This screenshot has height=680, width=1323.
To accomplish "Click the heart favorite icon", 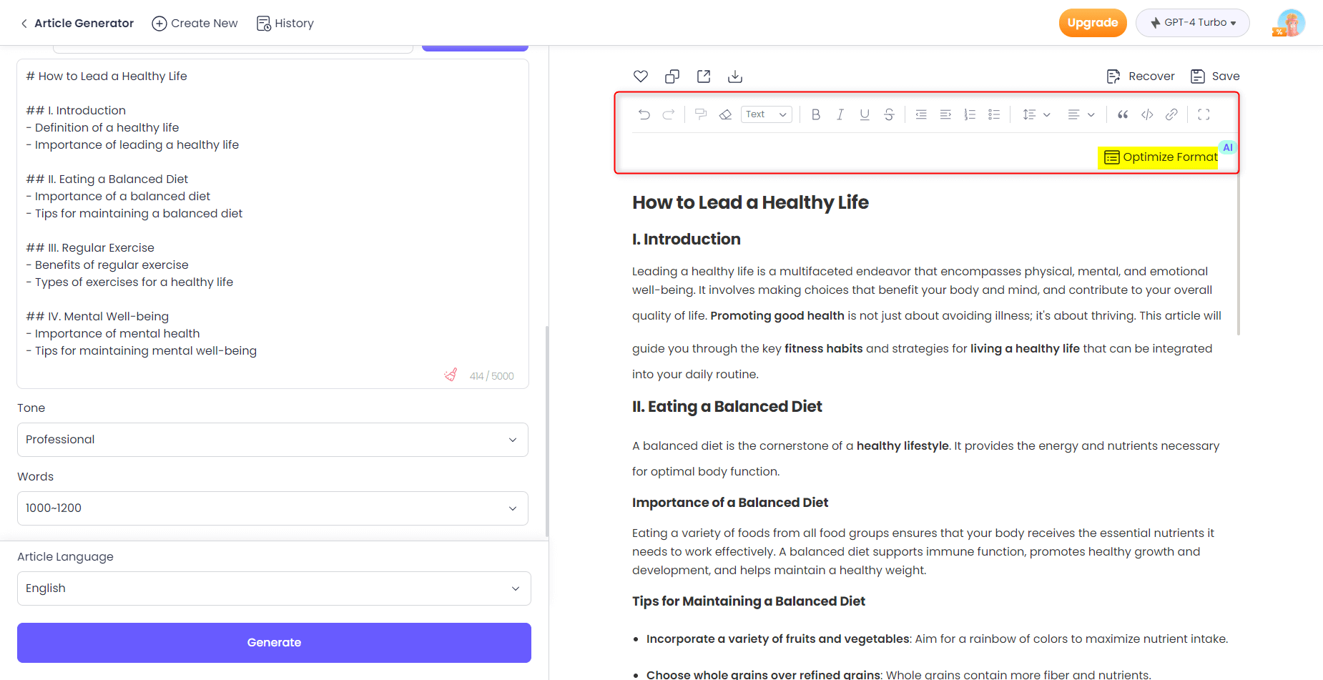I will 641,77.
